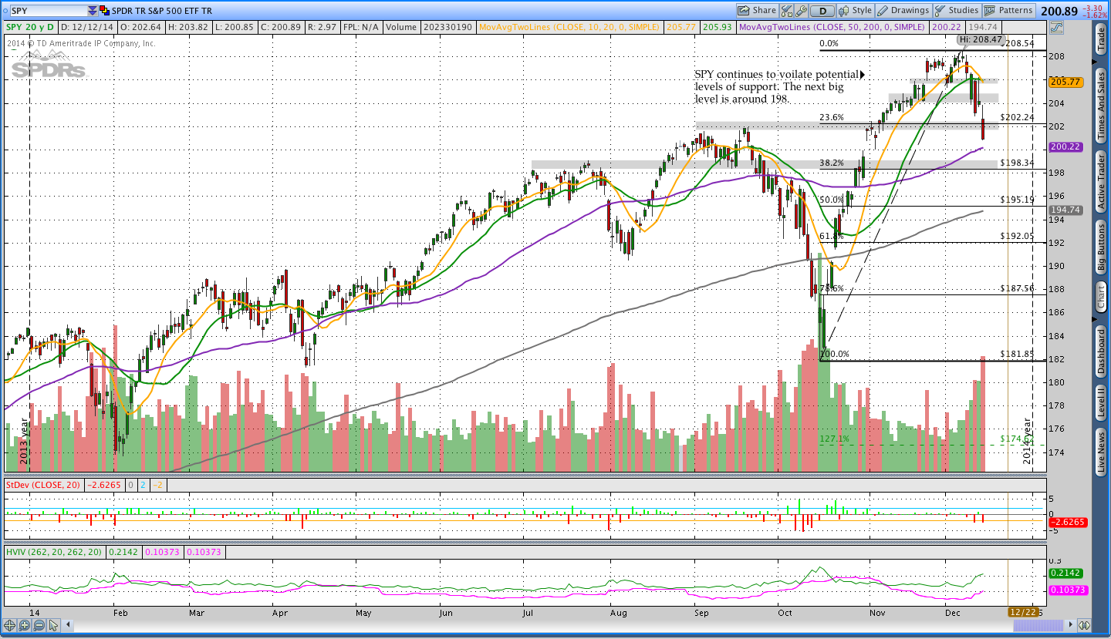Image resolution: width=1111 pixels, height=639 pixels.
Task: Click the scroll left arrow at bottom
Action: click(x=66, y=625)
